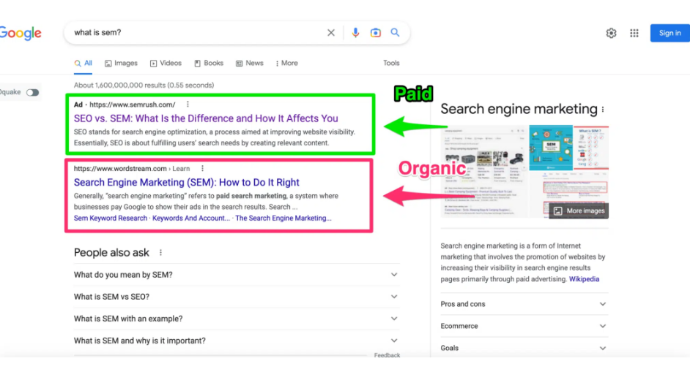Open the settings gear icon

click(x=611, y=33)
